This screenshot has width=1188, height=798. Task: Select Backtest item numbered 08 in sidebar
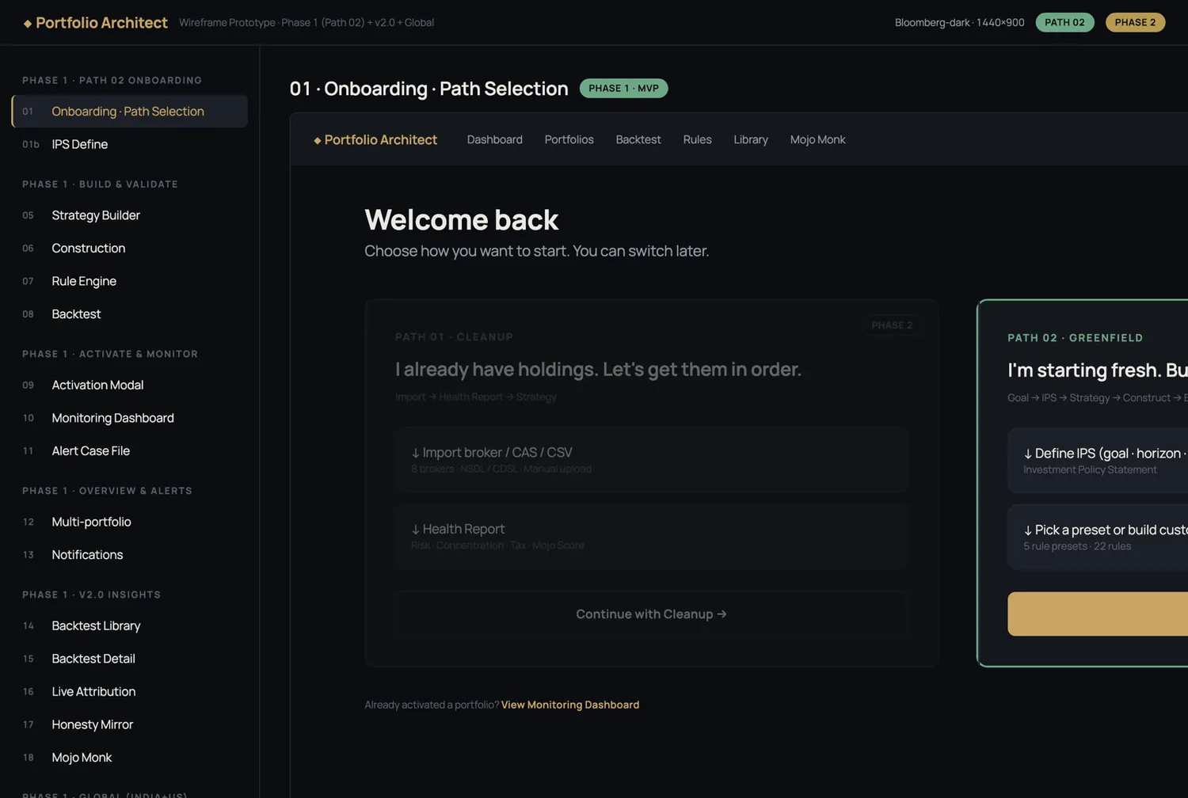tap(130, 314)
